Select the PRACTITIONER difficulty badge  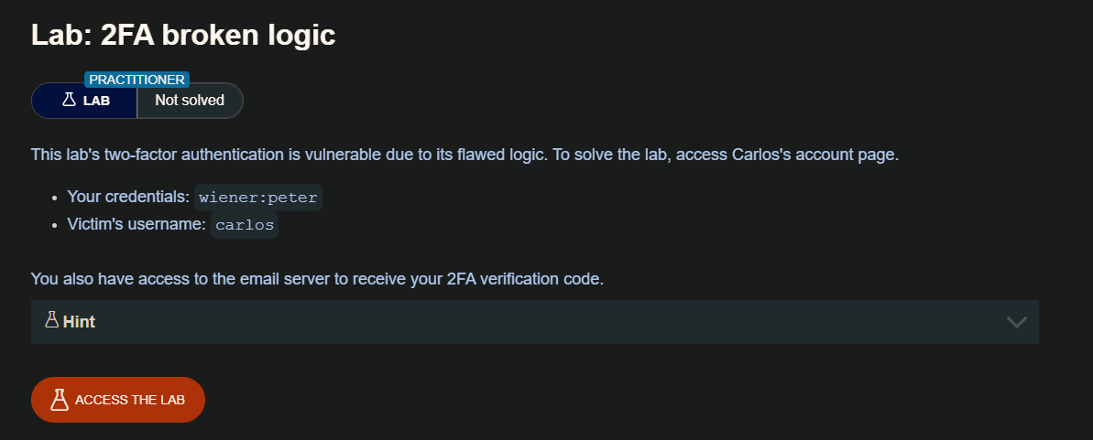[137, 80]
